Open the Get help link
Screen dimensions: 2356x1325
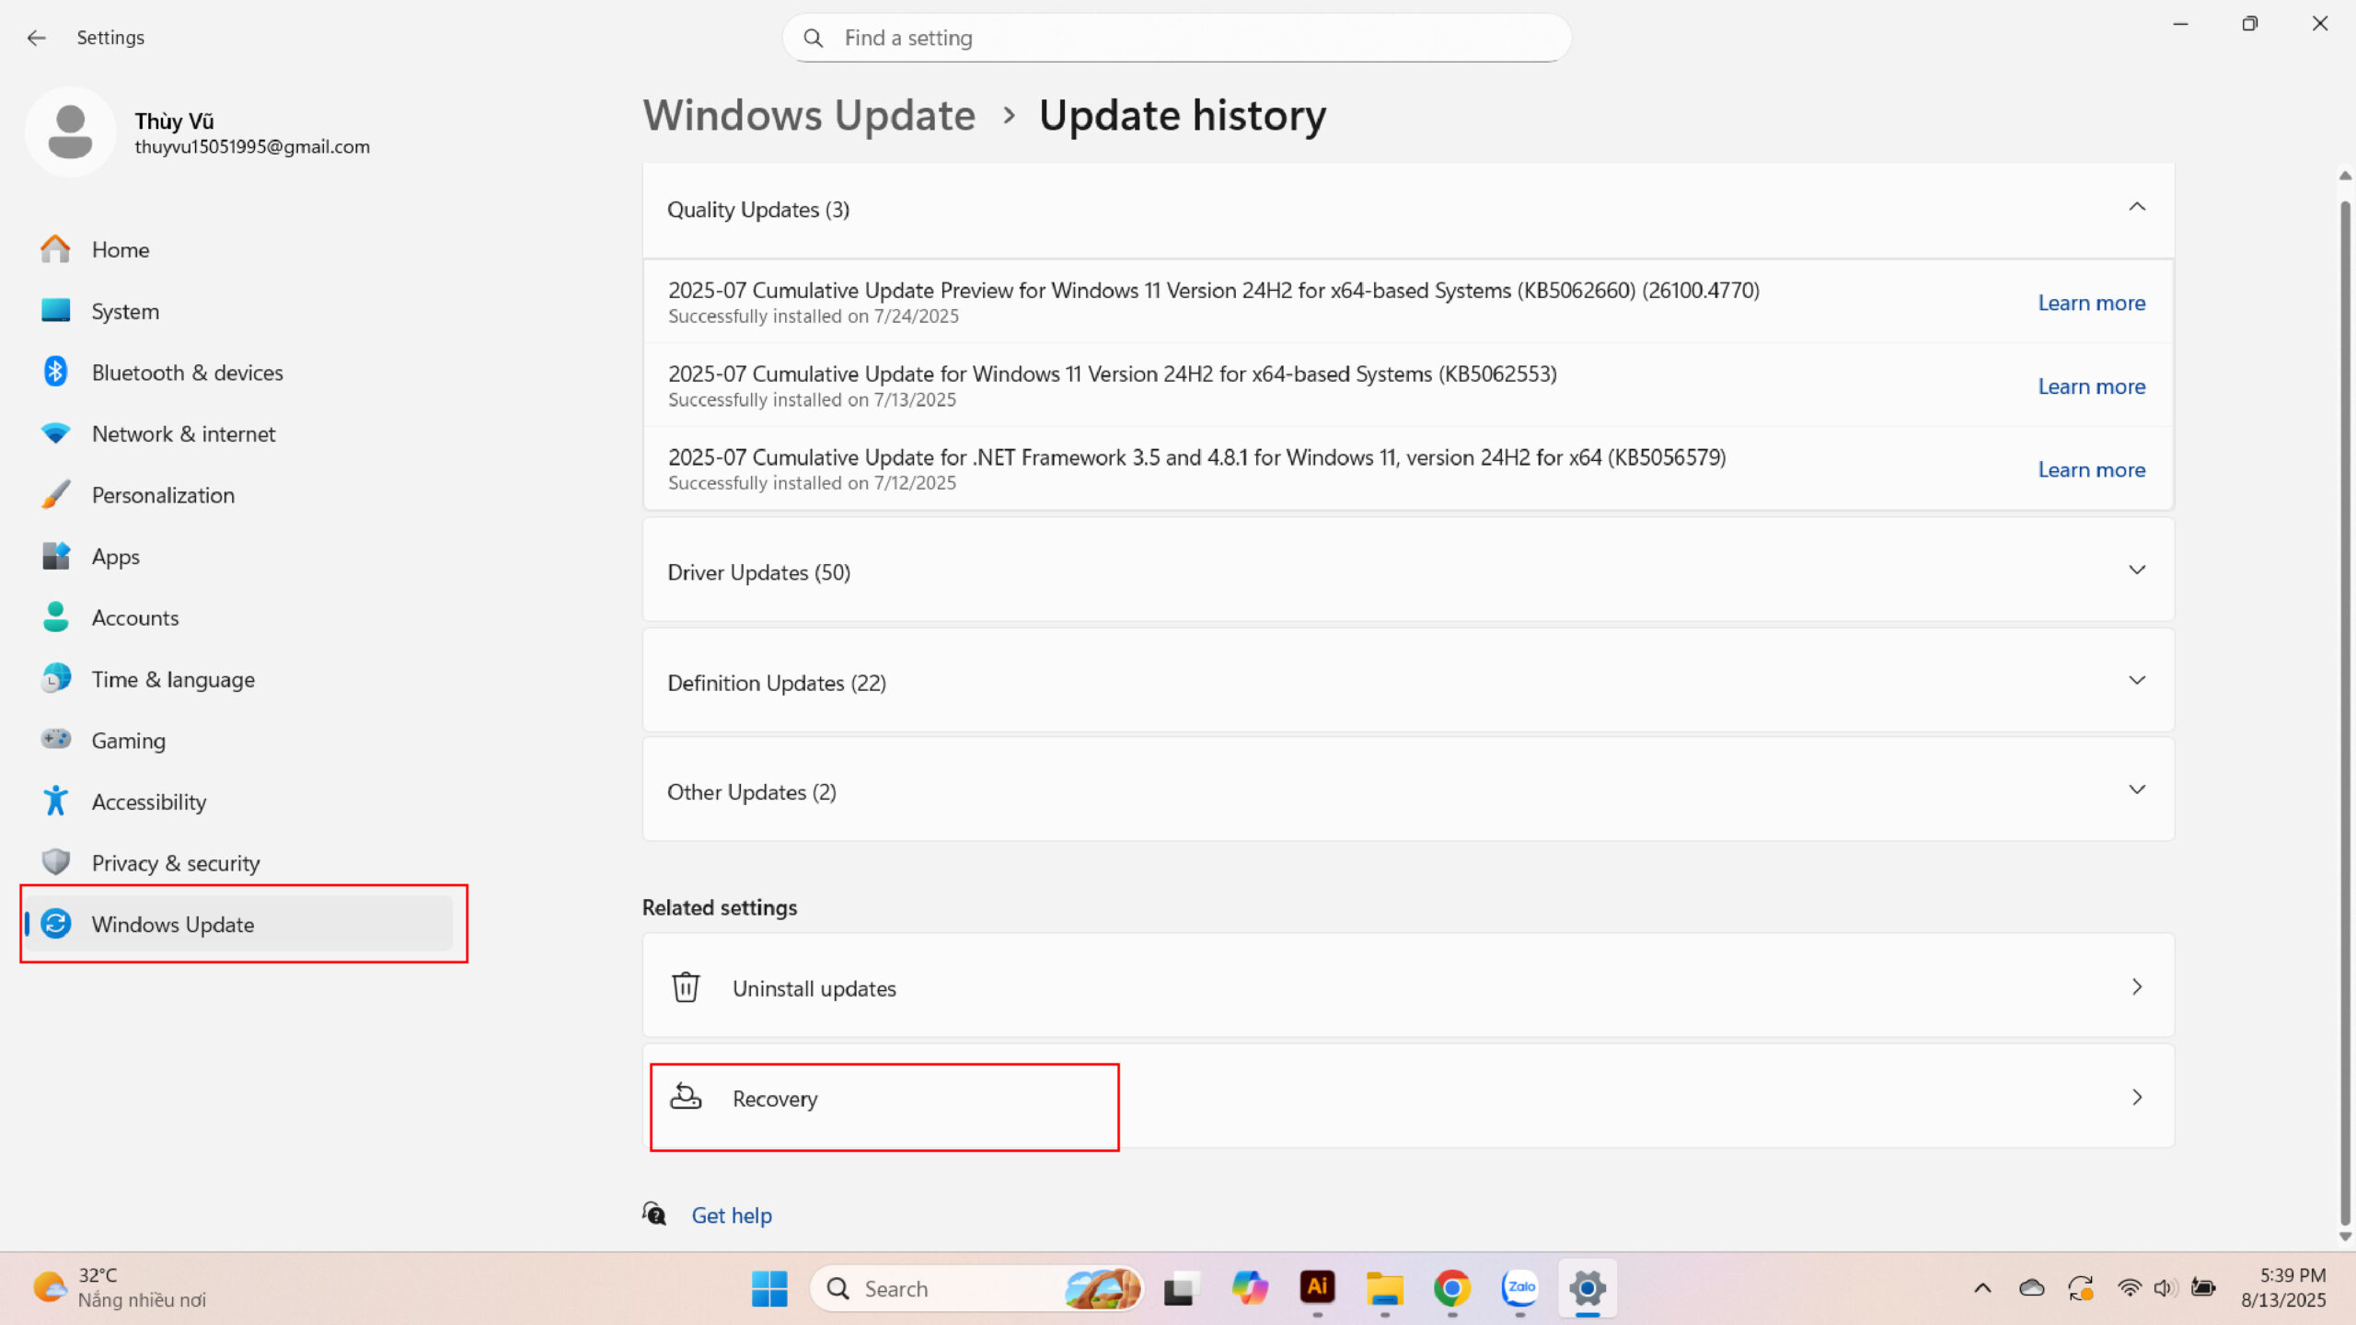tap(732, 1216)
